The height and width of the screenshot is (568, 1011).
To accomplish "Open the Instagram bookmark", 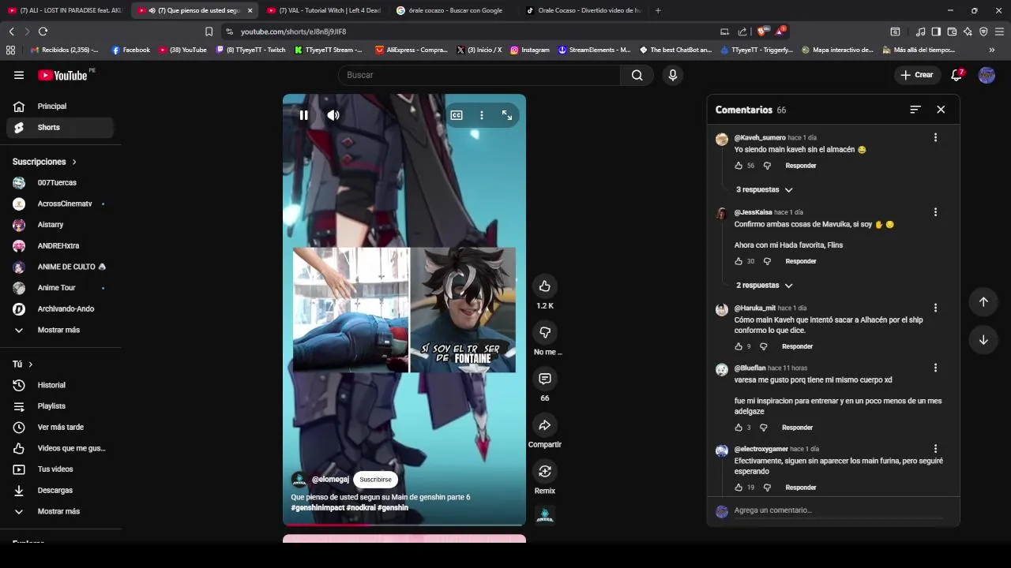I will [529, 50].
